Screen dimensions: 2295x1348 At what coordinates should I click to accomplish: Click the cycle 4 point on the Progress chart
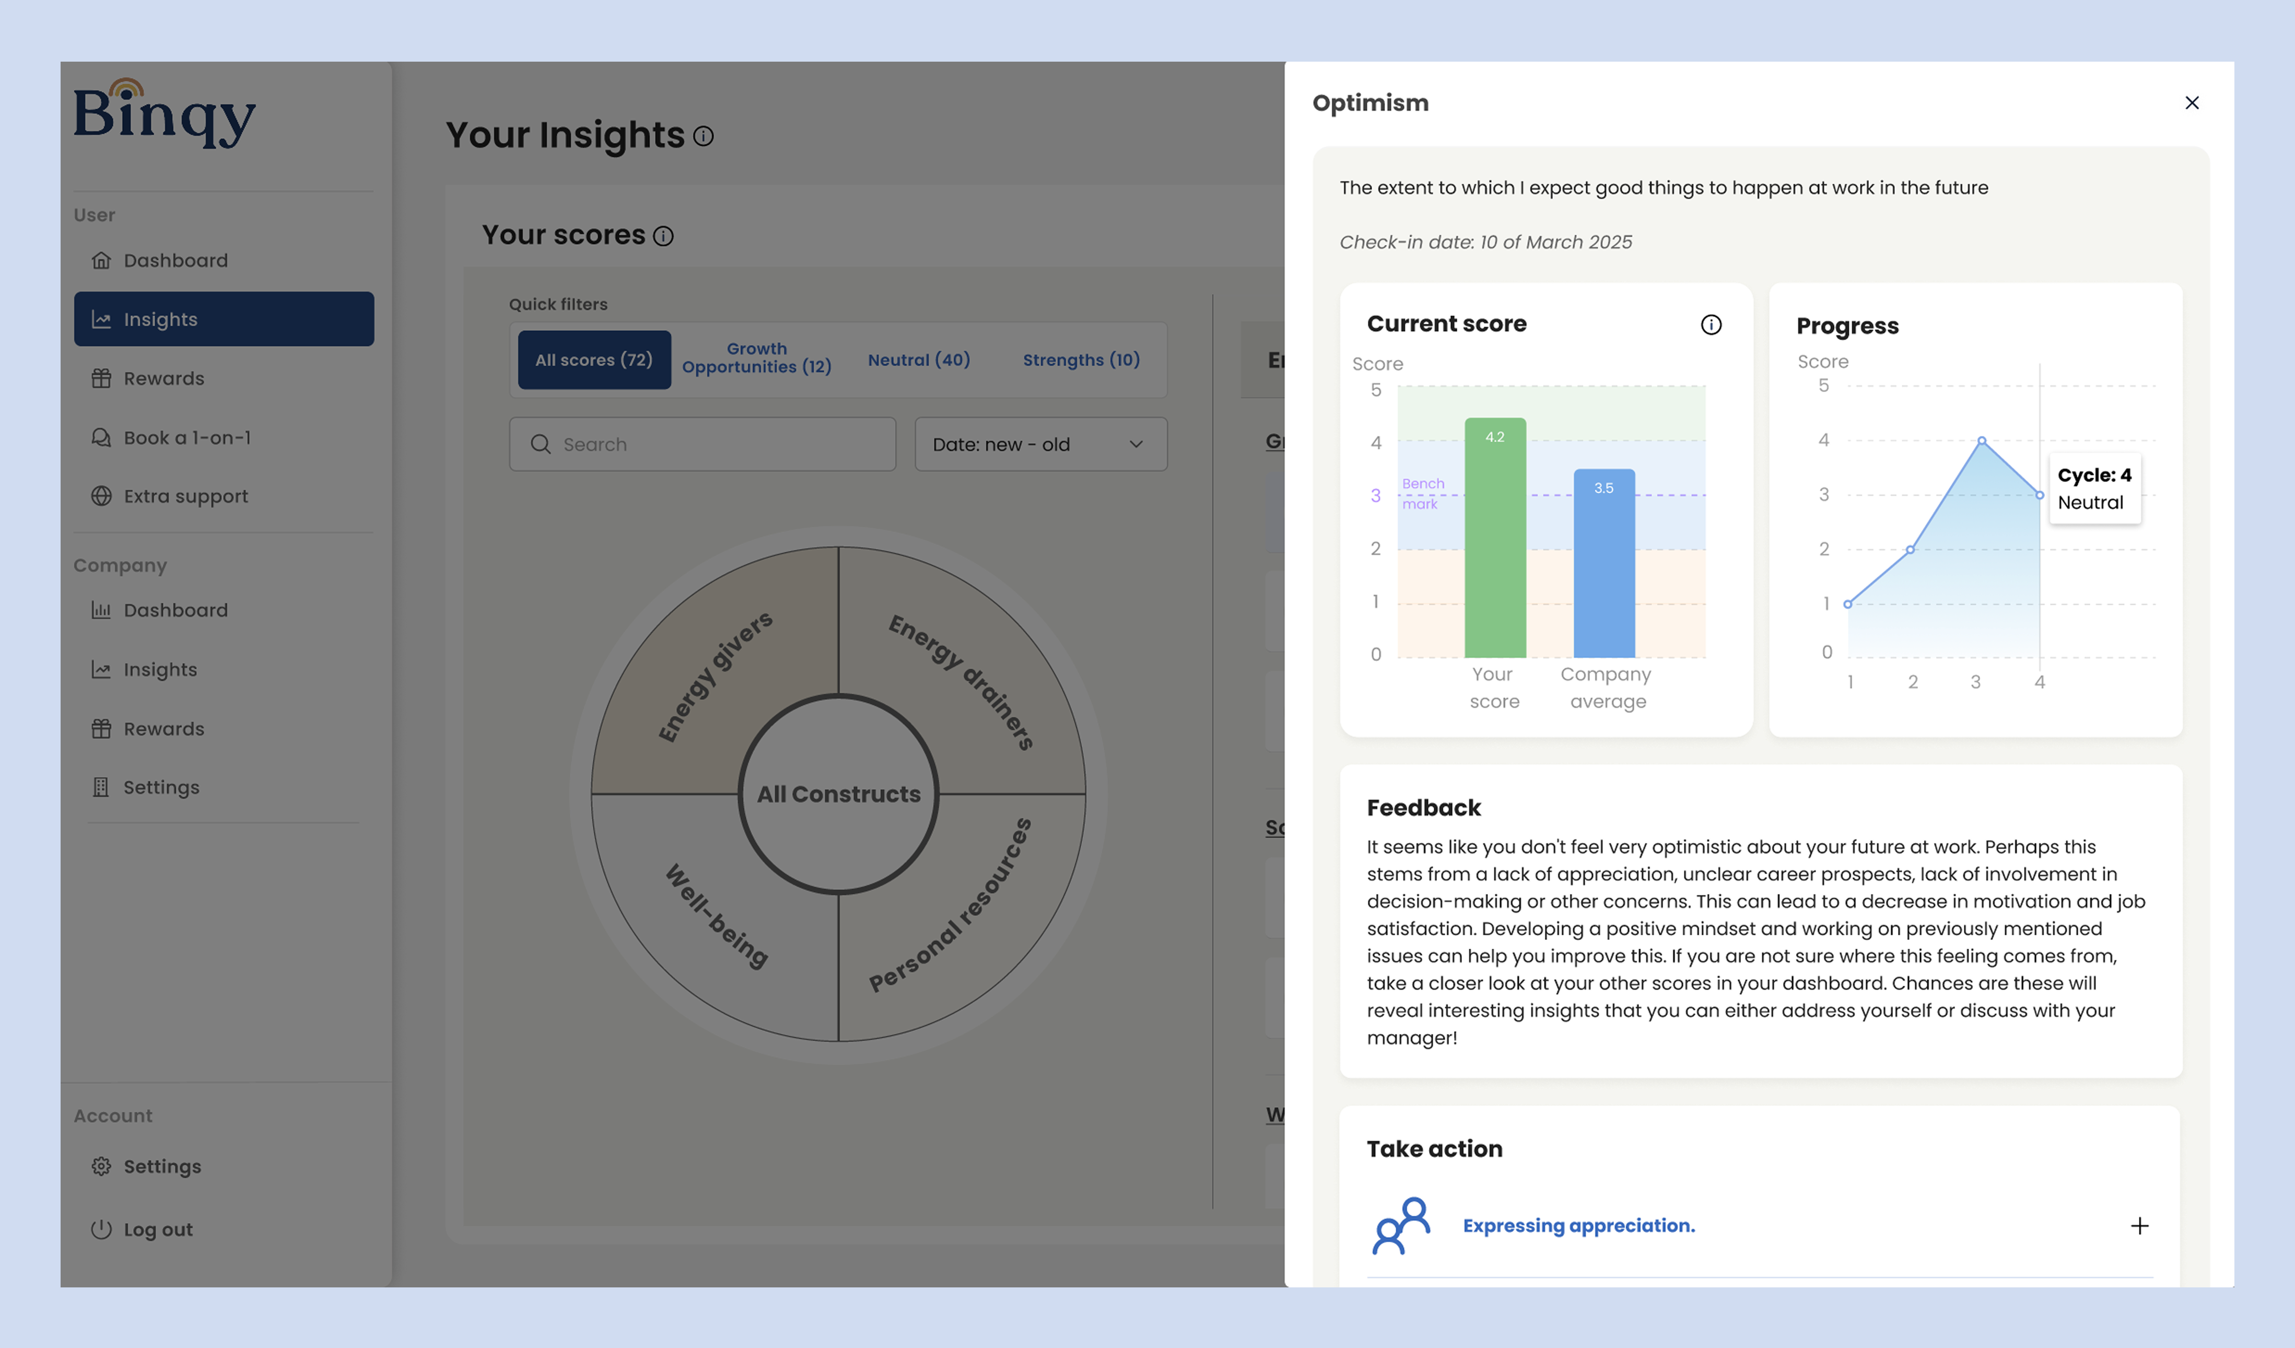pos(2040,495)
